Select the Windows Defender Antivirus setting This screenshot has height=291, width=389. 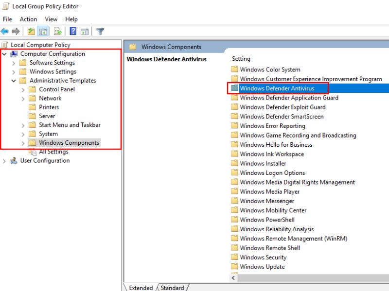click(278, 88)
